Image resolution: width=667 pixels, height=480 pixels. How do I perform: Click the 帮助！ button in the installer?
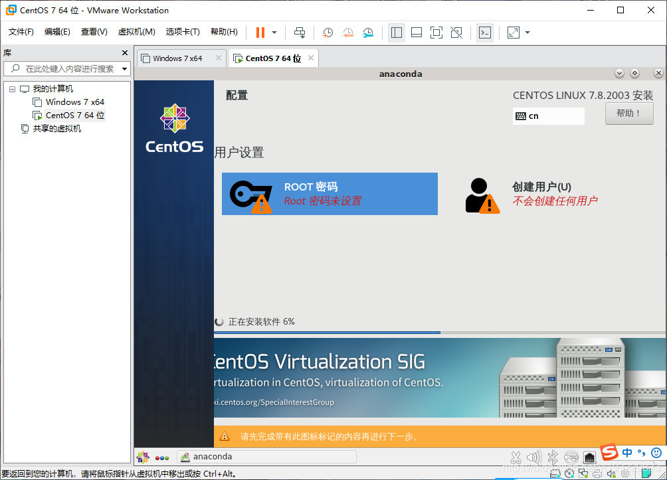629,114
